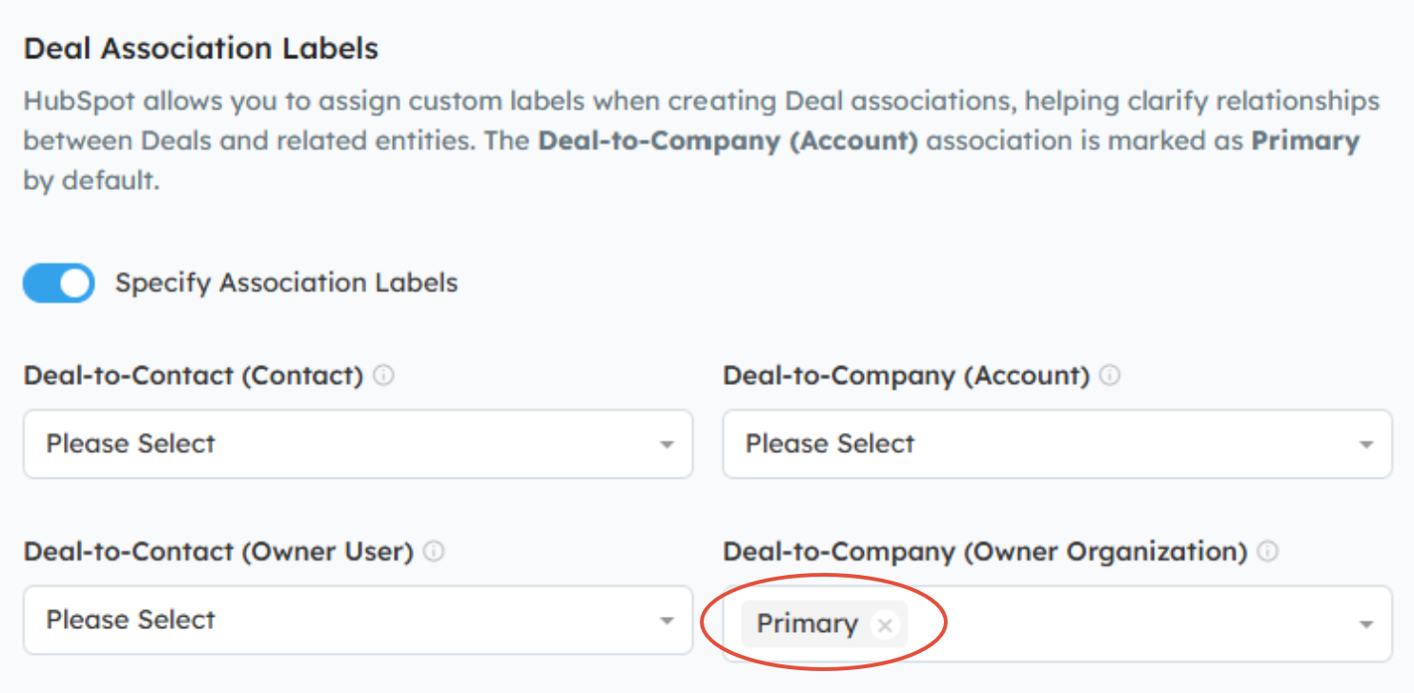Viewport: 1414px width, 693px height.
Task: Click the info icon beside Deal-to-Company (Account)
Action: coord(1110,376)
